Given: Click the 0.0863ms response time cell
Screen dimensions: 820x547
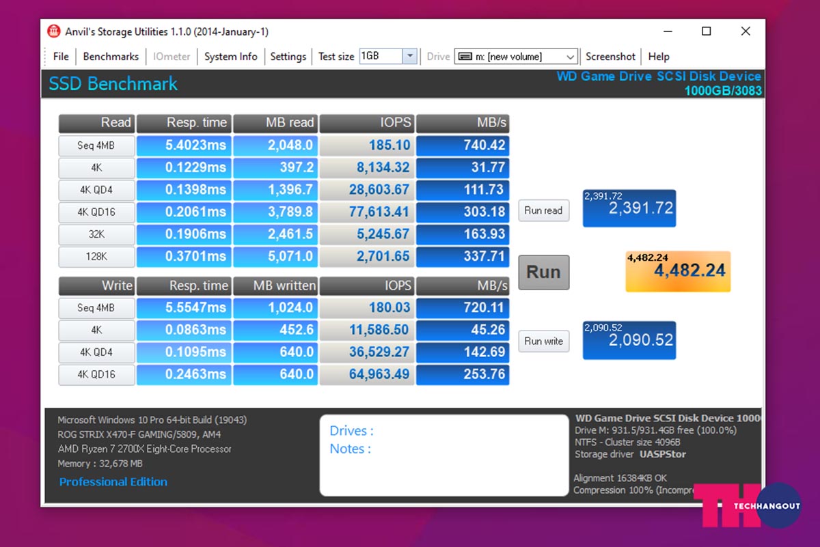Looking at the screenshot, I should 184,330.
